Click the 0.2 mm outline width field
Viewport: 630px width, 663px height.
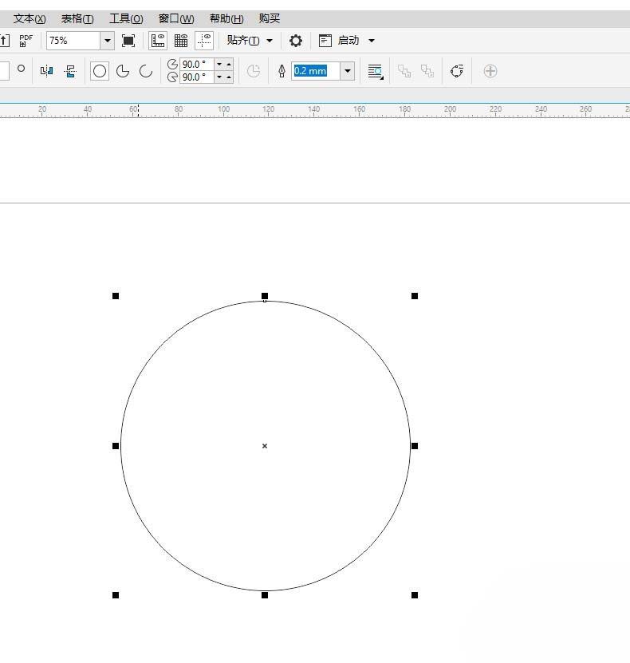point(316,71)
